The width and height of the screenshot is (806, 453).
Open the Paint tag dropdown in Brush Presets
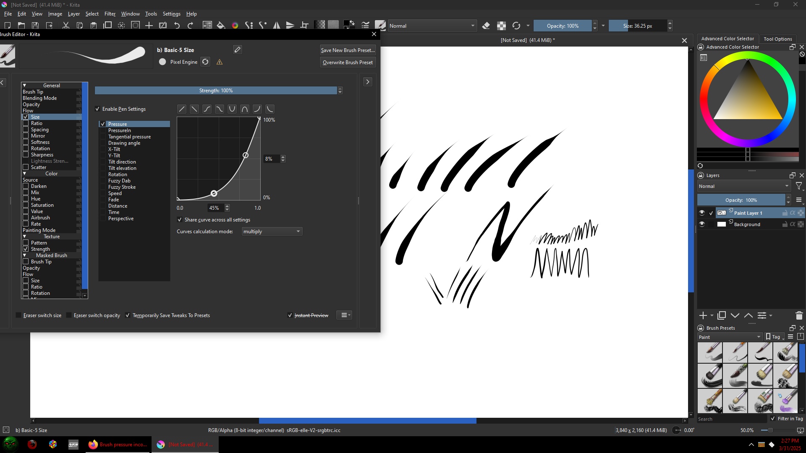pos(730,337)
